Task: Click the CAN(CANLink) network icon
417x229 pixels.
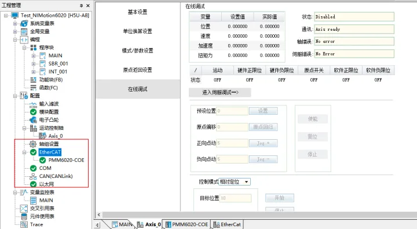Action: click(33, 176)
